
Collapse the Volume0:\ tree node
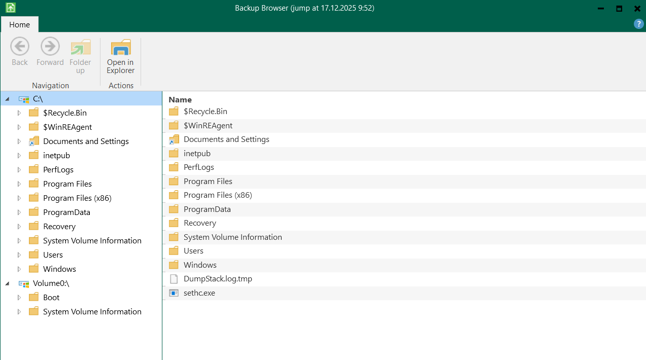pos(7,283)
